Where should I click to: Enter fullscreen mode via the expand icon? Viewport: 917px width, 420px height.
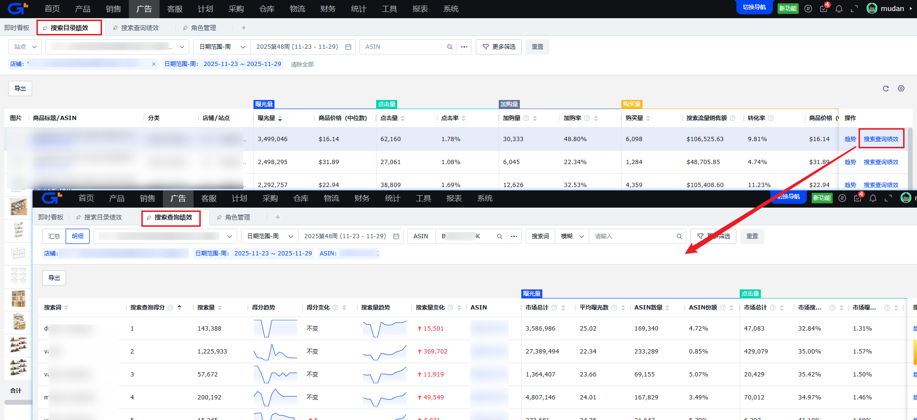(x=854, y=9)
